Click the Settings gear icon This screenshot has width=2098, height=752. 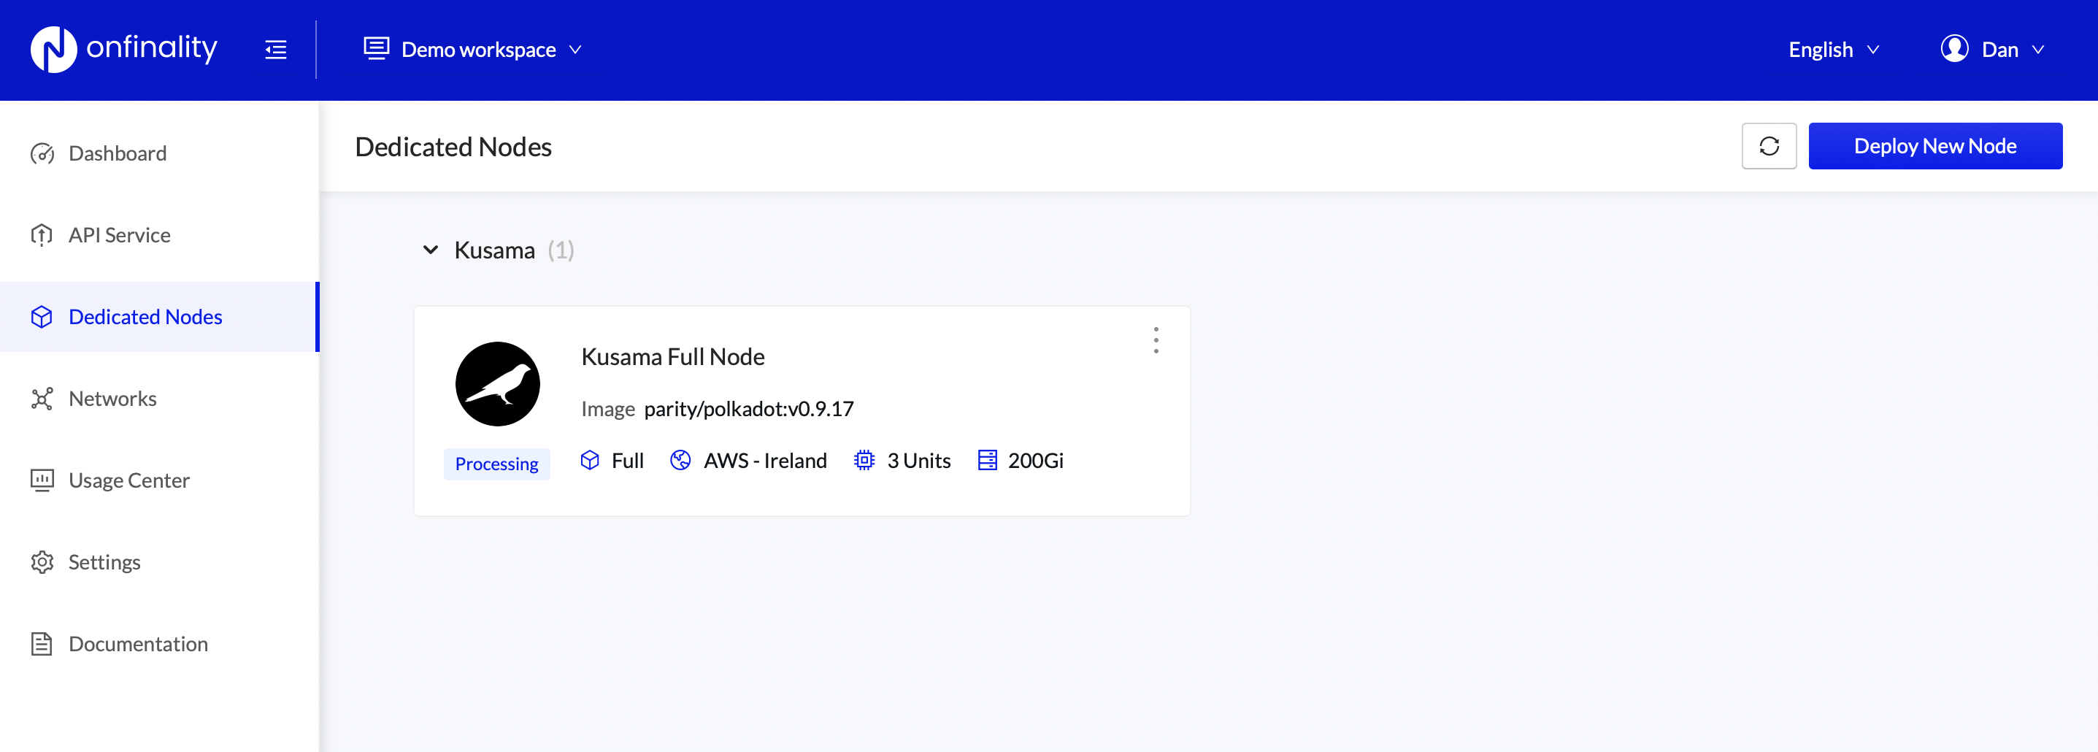tap(42, 562)
